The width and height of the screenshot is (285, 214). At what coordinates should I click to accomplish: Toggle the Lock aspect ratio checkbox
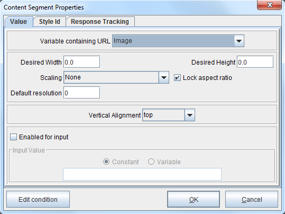pyautogui.click(x=177, y=78)
